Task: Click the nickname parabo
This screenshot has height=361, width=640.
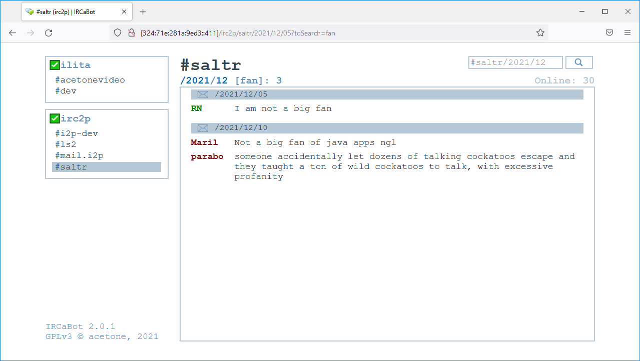Action: (x=207, y=156)
